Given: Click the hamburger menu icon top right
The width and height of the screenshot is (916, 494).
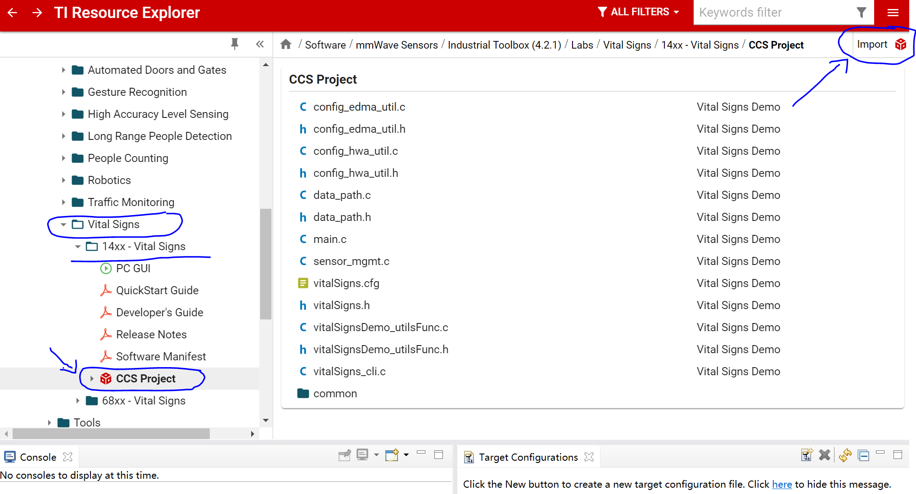Looking at the screenshot, I should tap(893, 12).
